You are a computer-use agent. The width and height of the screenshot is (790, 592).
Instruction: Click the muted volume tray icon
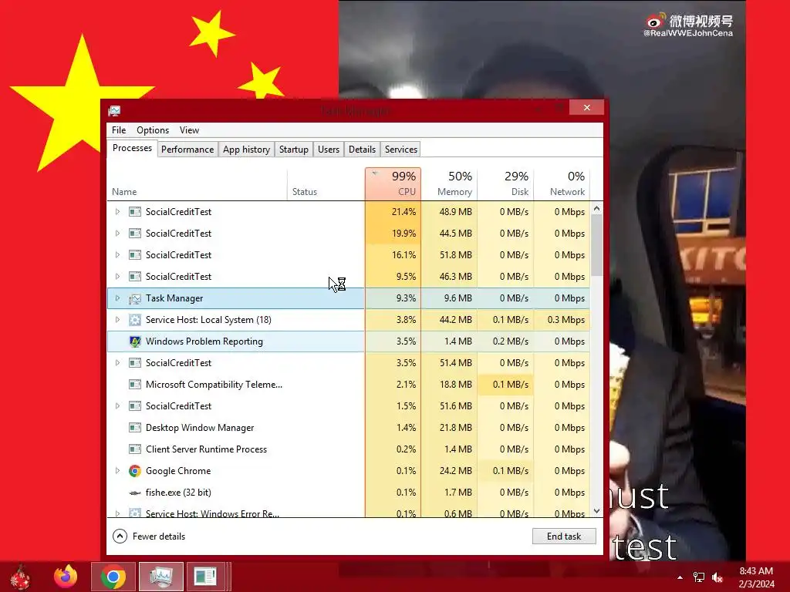717,577
